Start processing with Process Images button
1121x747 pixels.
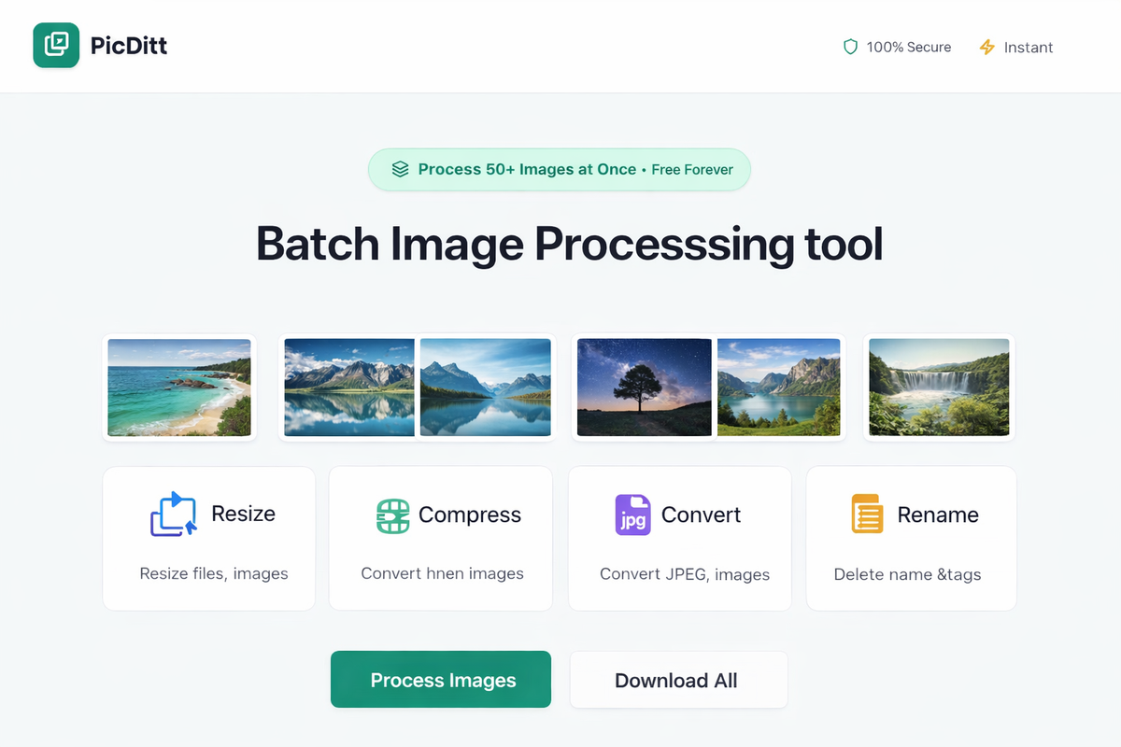(441, 680)
